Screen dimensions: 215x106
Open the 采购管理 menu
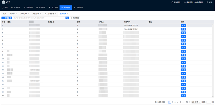coord(28,8)
